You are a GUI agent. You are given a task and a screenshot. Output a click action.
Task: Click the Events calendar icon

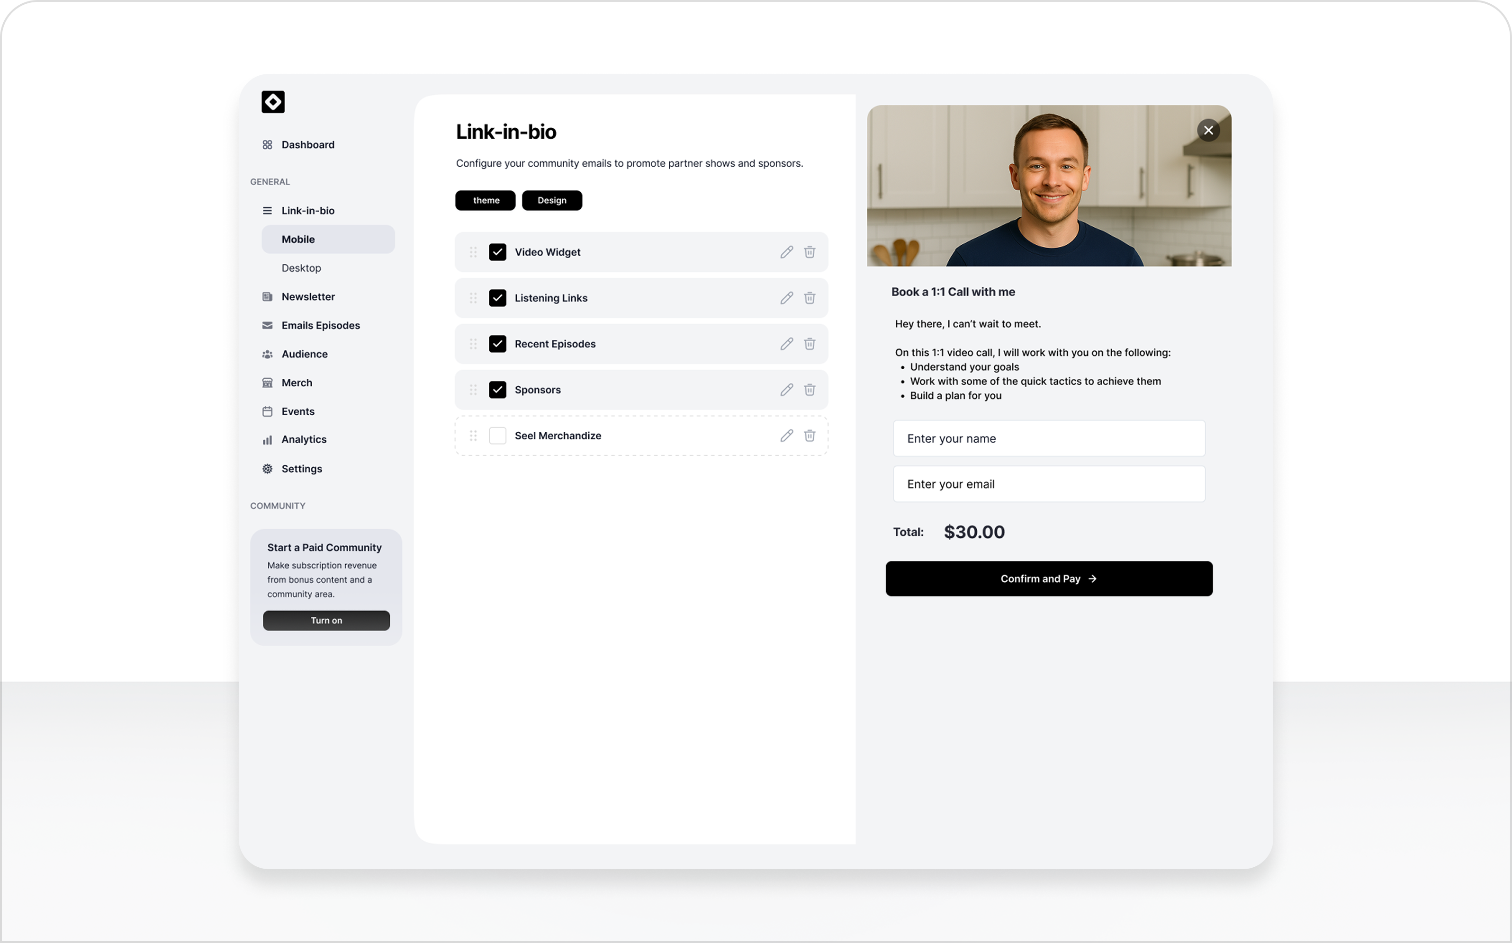click(x=267, y=412)
